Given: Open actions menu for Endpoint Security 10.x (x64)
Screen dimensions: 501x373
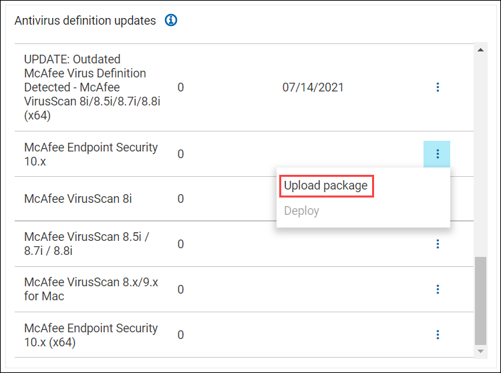Looking at the screenshot, I should (438, 334).
